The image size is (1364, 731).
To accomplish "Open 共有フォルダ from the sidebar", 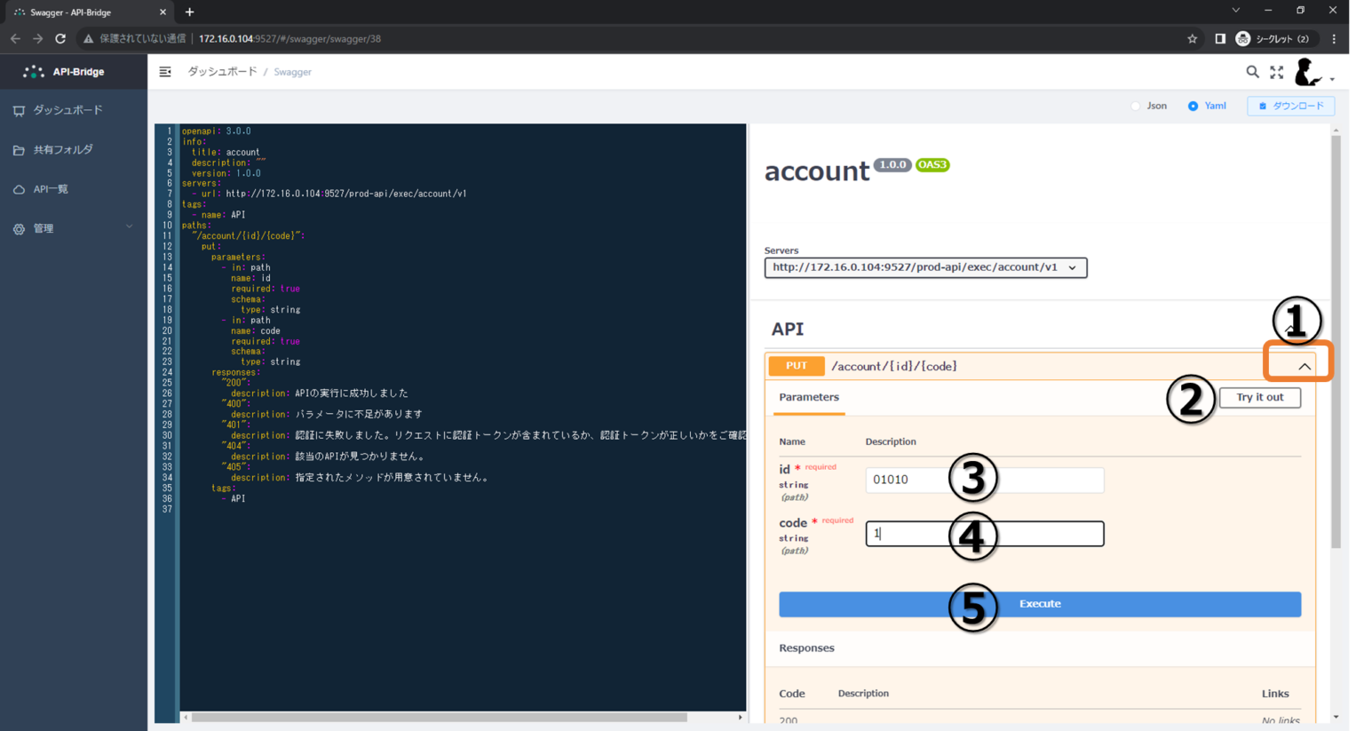I will (67, 149).
